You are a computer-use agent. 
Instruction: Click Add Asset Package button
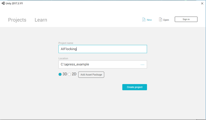[91, 75]
